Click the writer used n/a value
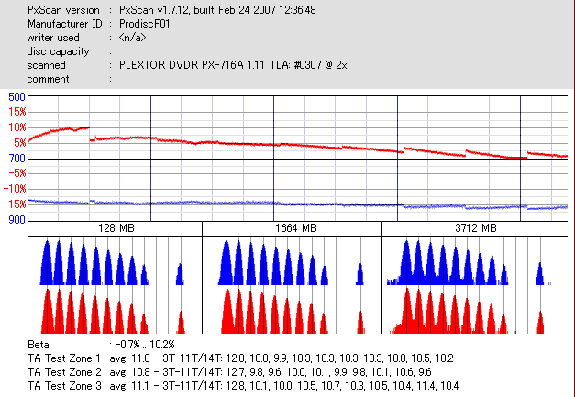Viewport: 575px width, 397px height. (132, 38)
